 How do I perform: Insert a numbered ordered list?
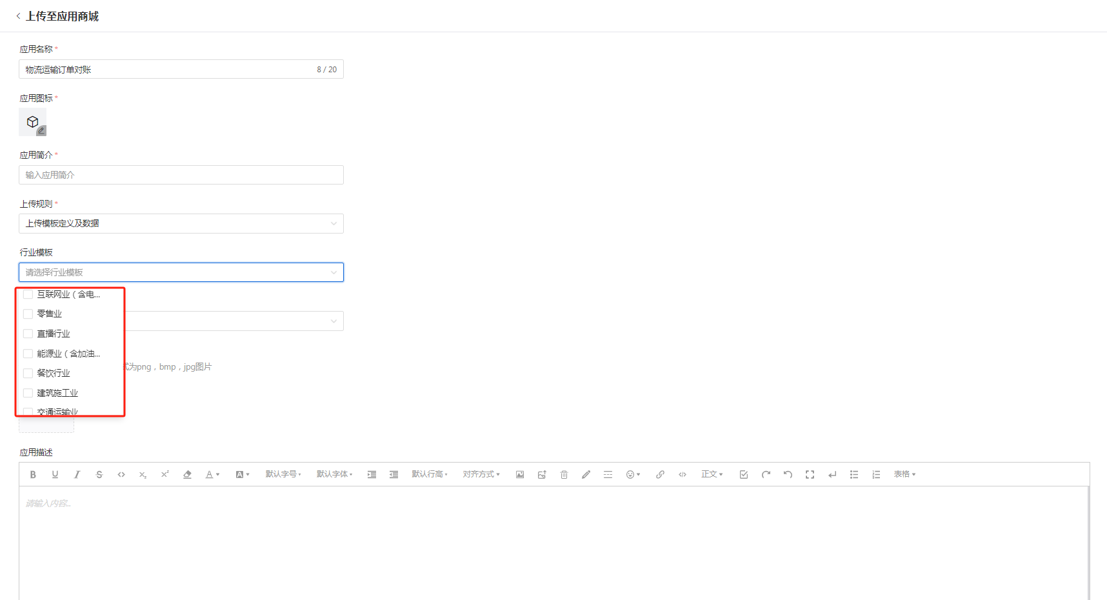876,475
